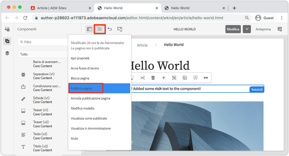
Task: Click the layout resize arrows icon
Action: (206, 78)
